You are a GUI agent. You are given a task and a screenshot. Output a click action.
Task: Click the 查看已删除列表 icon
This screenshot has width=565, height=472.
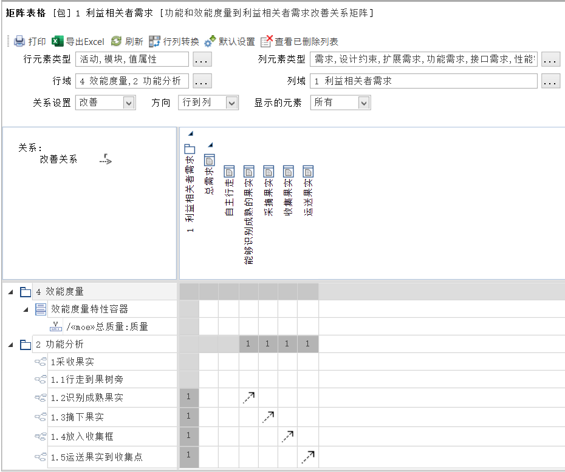tap(266, 41)
